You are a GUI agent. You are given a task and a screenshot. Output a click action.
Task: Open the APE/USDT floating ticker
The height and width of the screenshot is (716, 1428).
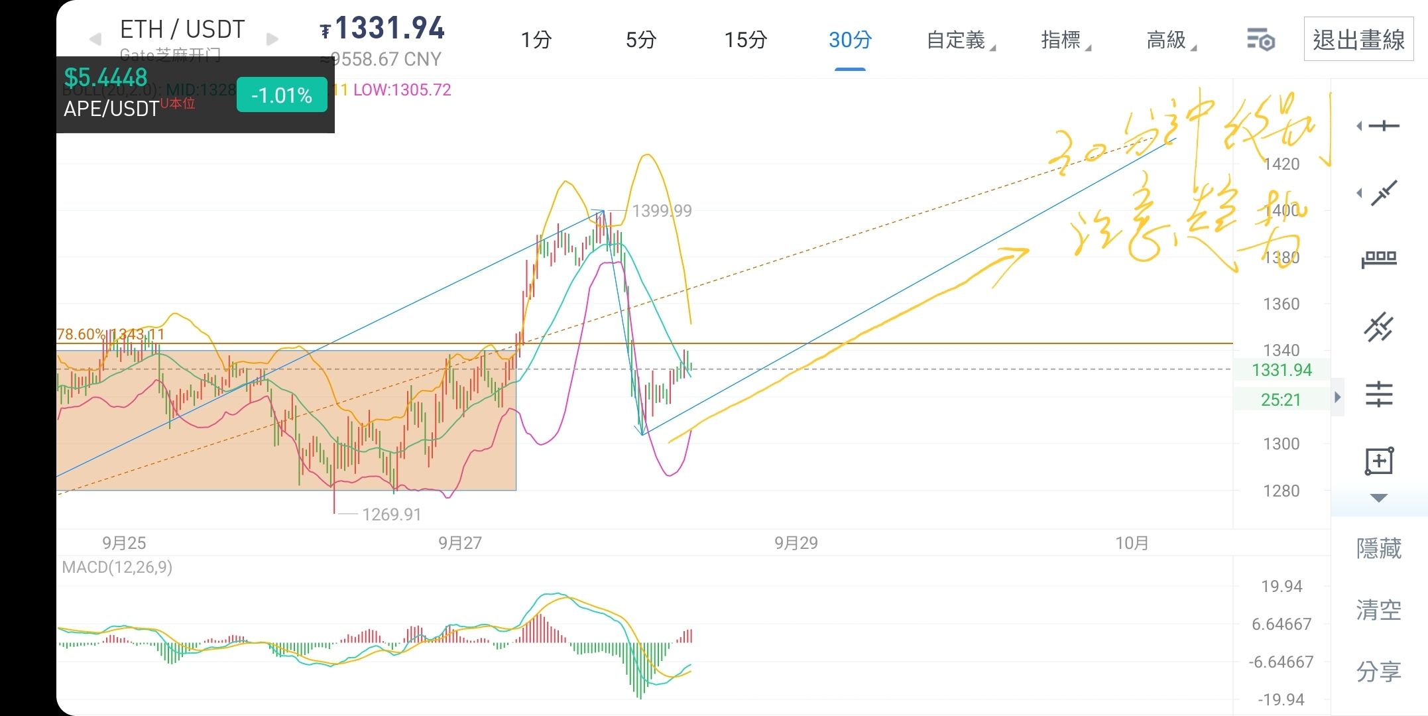pos(196,95)
